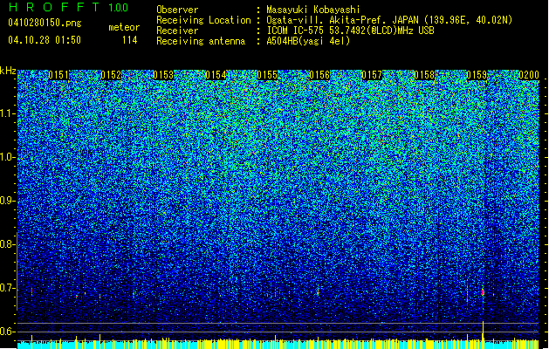Click the 0158 time marker
Viewport: 549px width, 349px height.
424,75
